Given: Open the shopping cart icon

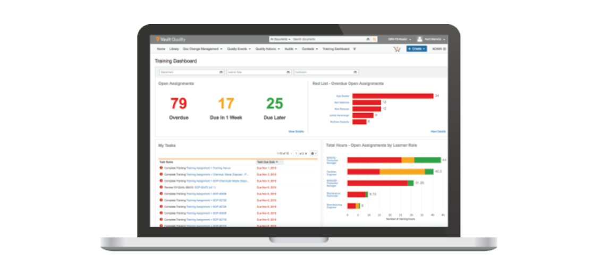Looking at the screenshot, I should [397, 49].
